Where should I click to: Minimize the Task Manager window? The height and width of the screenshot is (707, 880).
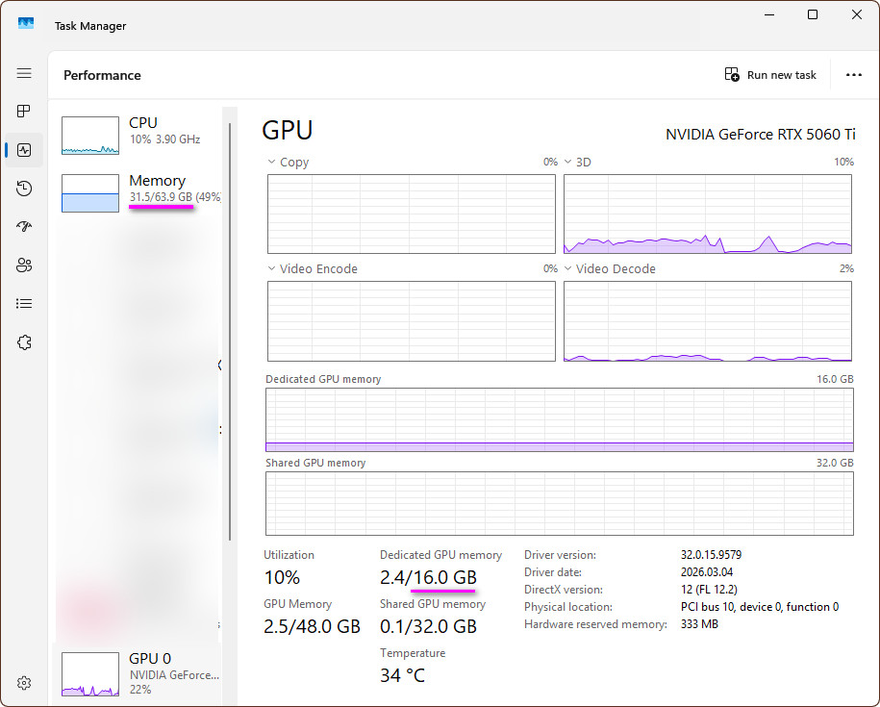pyautogui.click(x=769, y=15)
